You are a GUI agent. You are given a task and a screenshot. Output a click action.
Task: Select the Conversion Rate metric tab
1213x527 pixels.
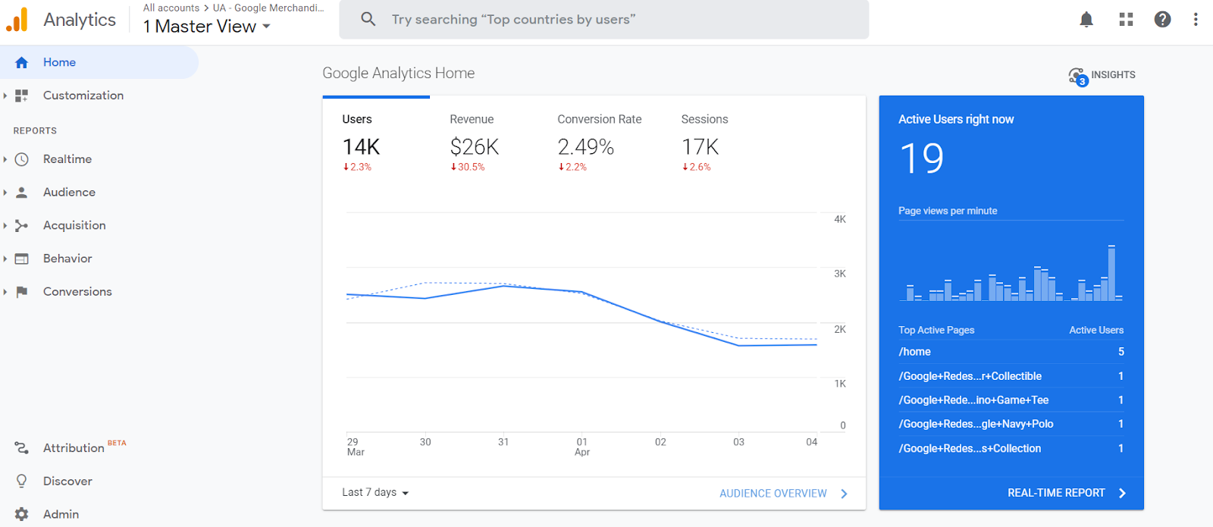click(599, 143)
